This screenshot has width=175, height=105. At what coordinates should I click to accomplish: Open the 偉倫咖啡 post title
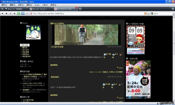click(55, 77)
